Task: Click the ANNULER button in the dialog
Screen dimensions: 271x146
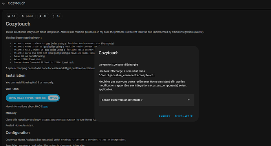Action: 165,116
